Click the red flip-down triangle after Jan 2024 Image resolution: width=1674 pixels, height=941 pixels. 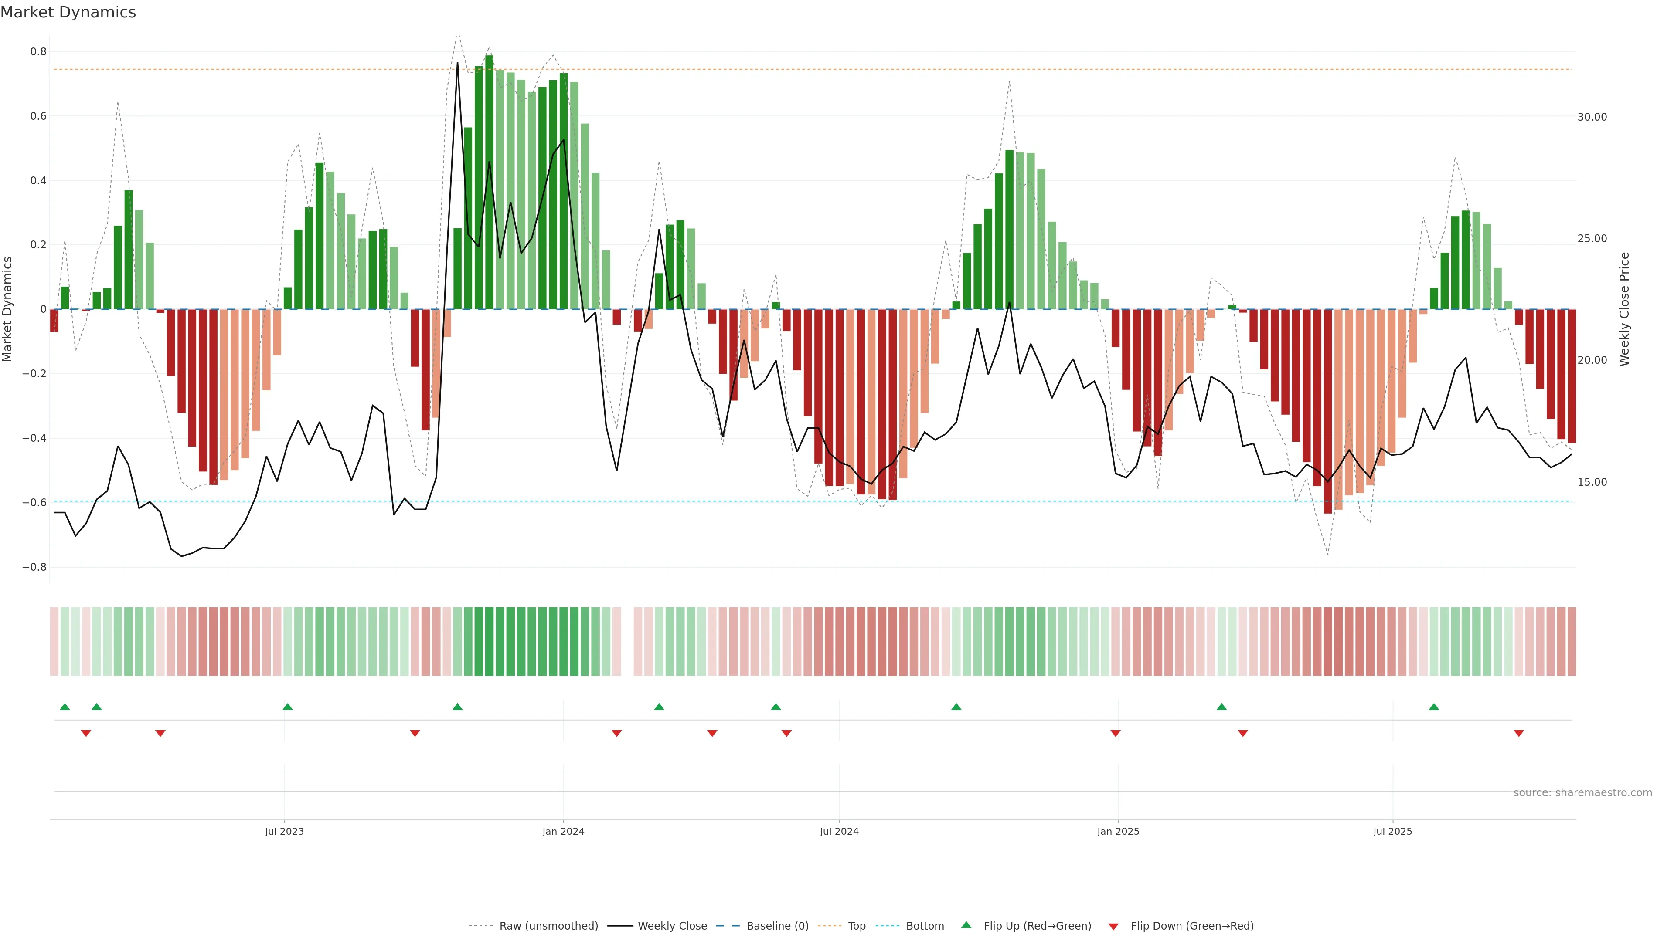(x=617, y=733)
